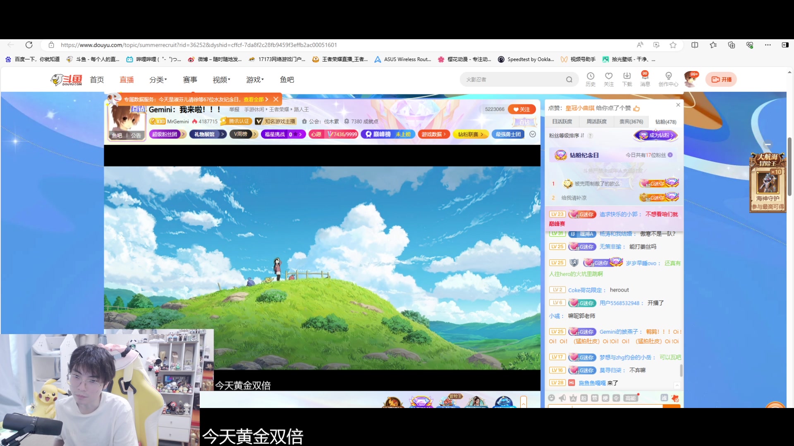Click 管 icon in chat toolbar
Screen dimensions: 794x446
pos(595,398)
